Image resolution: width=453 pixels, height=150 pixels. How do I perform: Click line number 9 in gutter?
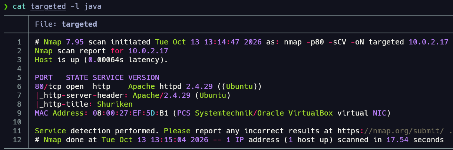click(x=19, y=113)
